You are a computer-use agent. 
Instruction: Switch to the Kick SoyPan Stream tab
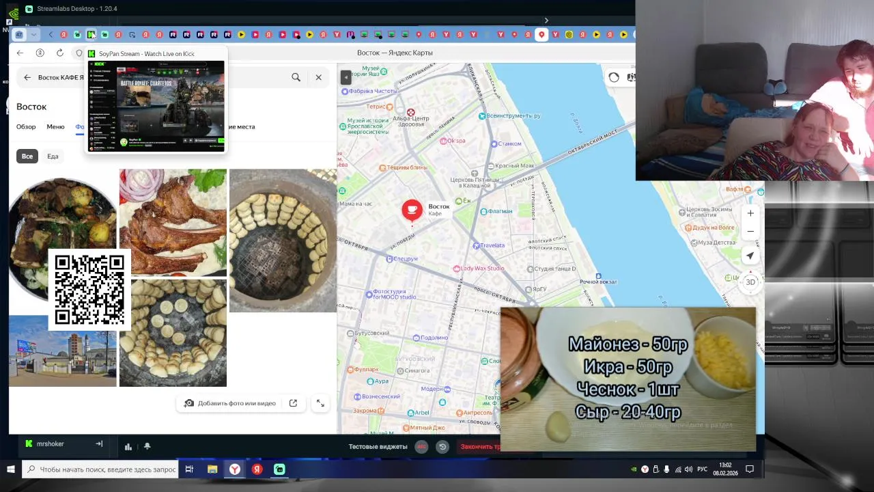tap(91, 35)
